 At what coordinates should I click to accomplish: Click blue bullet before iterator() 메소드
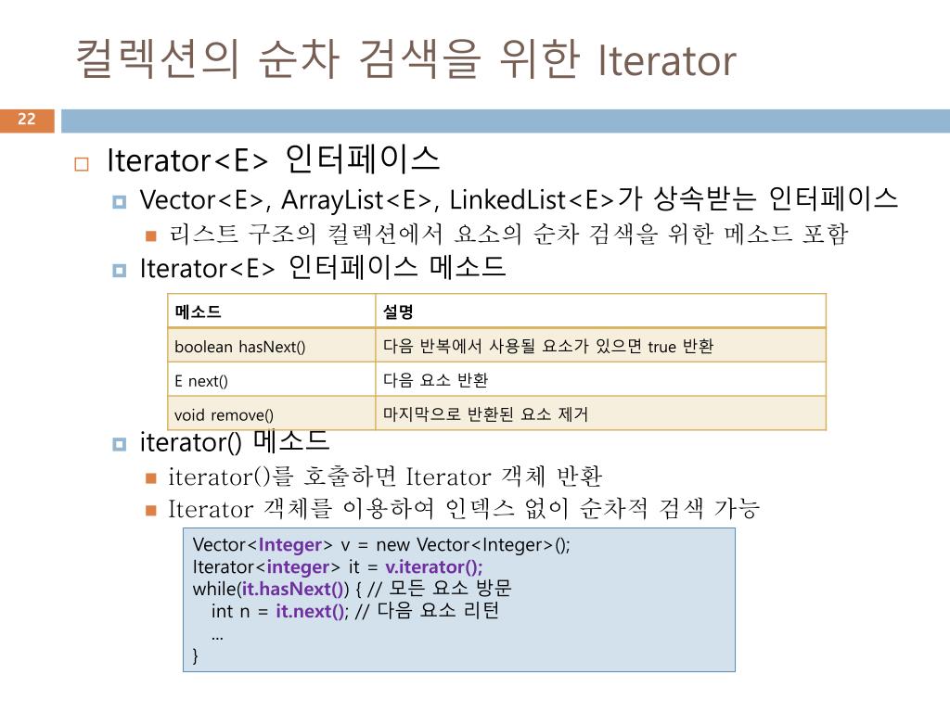pos(120,444)
